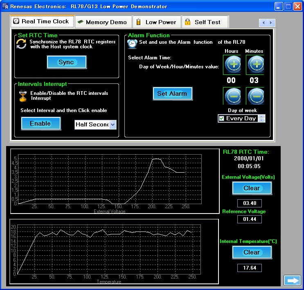Image resolution: width=304 pixels, height=290 pixels.
Task: Open the Low Power tab
Action: coord(156,22)
